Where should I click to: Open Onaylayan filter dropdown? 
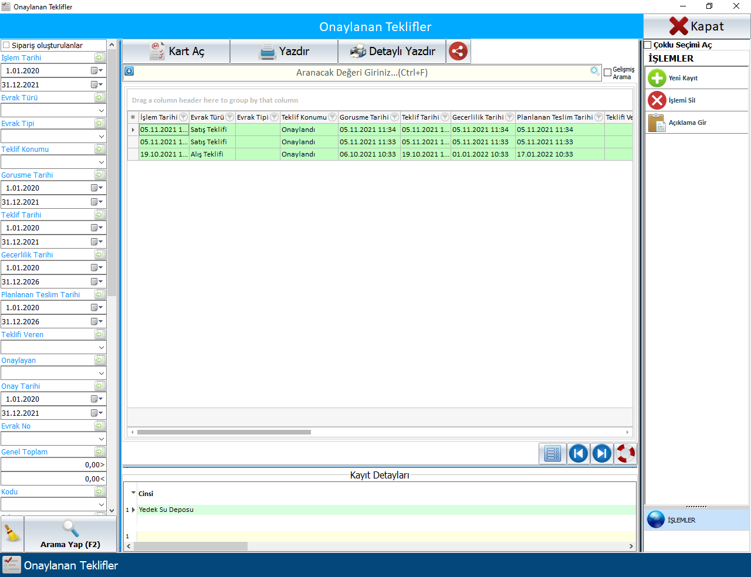101,373
